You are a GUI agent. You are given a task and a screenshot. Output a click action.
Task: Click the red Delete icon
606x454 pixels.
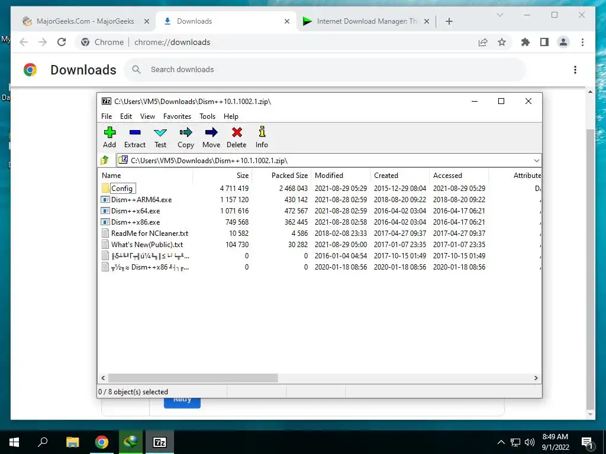point(237,133)
